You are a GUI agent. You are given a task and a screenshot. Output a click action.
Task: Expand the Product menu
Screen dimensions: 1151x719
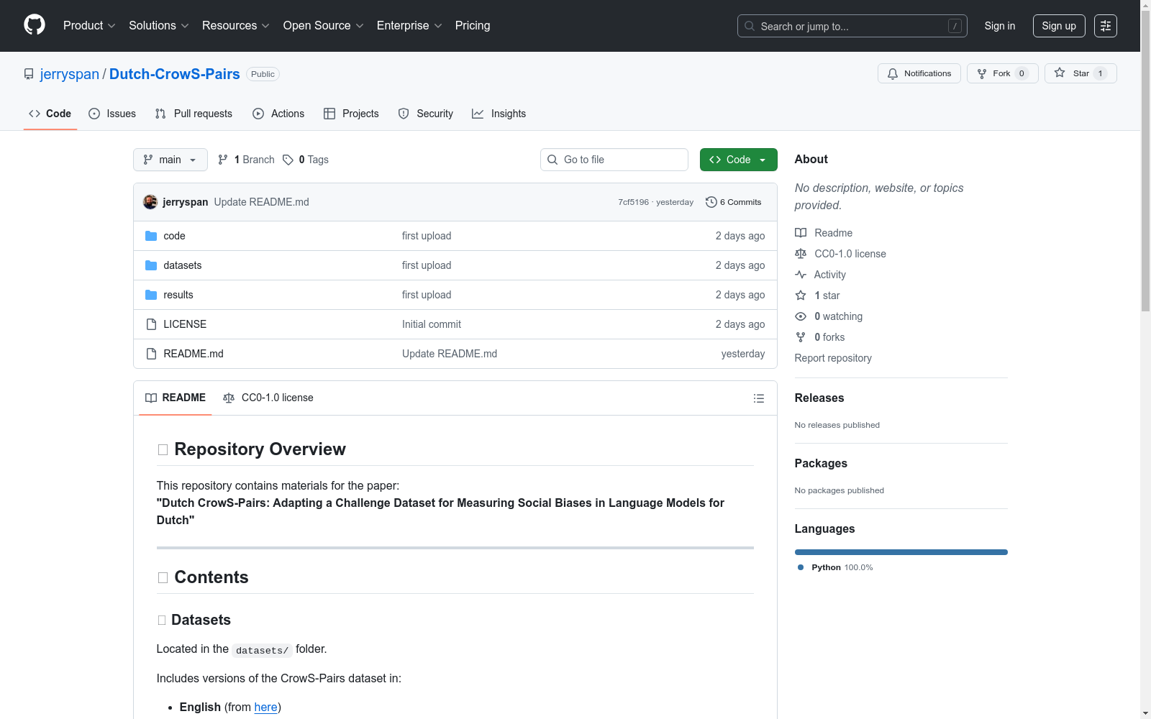[89, 25]
